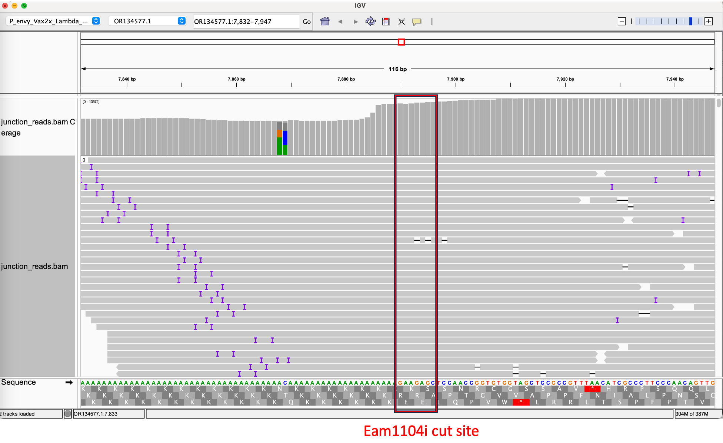Click the forward navigation arrow
The image size is (723, 443).
[x=356, y=21]
